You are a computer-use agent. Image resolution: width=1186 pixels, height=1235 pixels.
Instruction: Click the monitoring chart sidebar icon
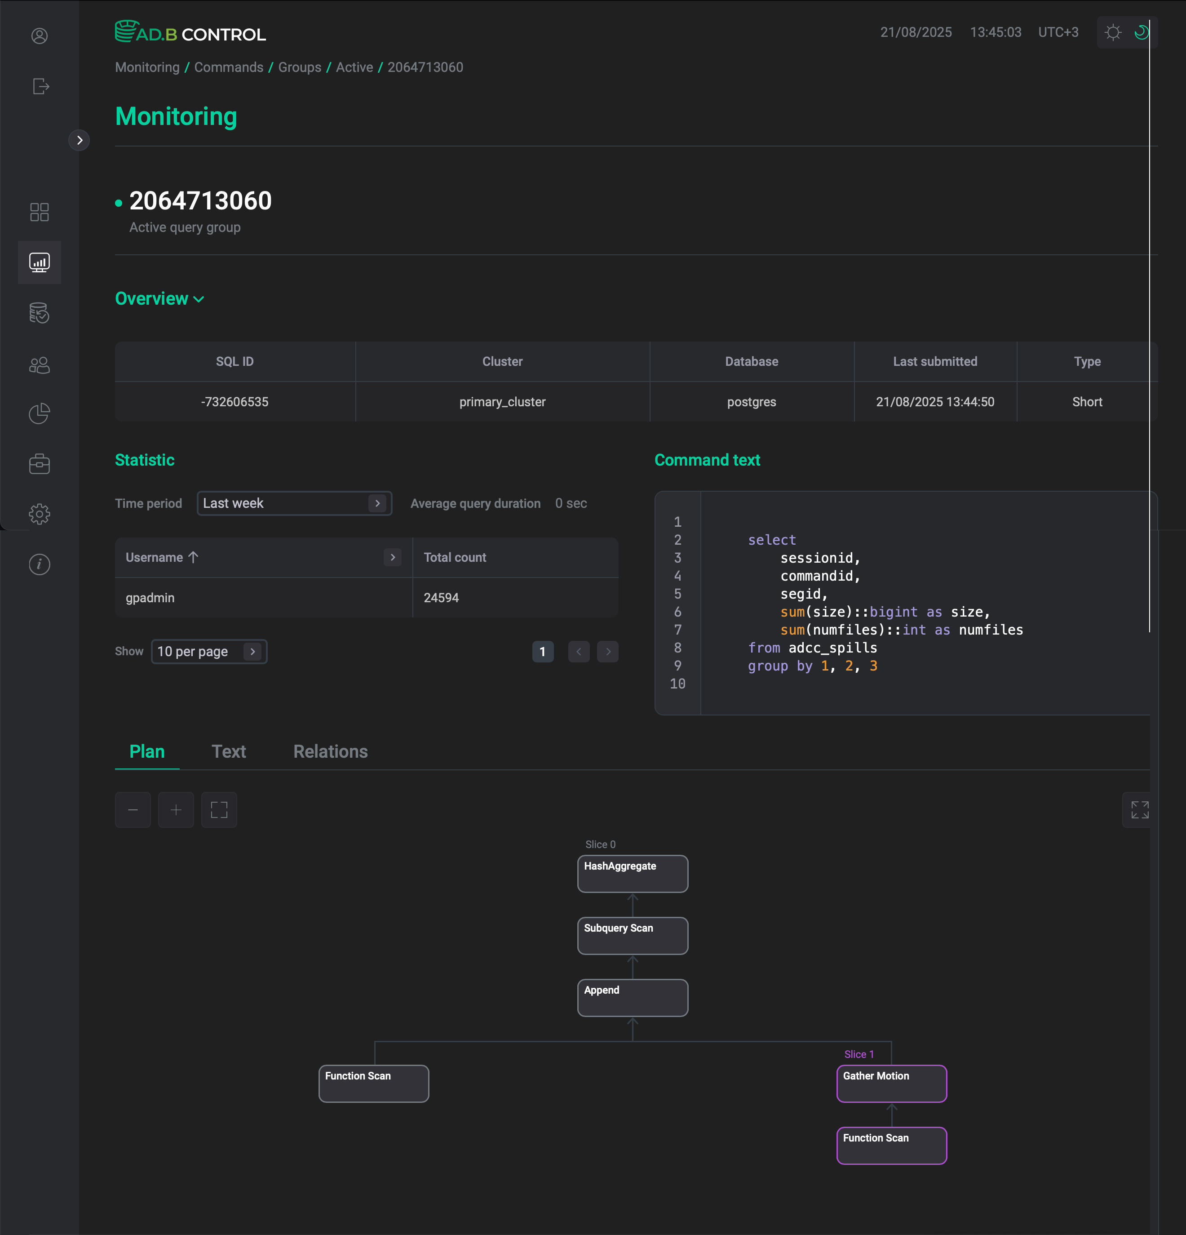(x=39, y=262)
